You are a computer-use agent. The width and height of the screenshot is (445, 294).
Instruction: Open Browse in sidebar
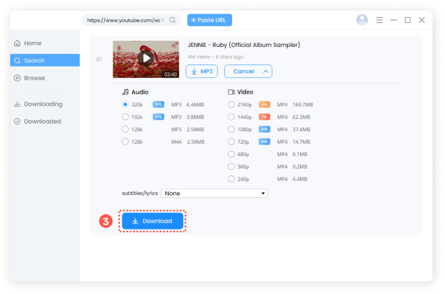[x=45, y=78]
